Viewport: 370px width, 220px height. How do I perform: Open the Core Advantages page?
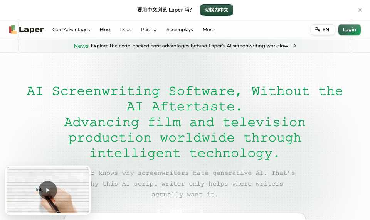click(x=71, y=30)
